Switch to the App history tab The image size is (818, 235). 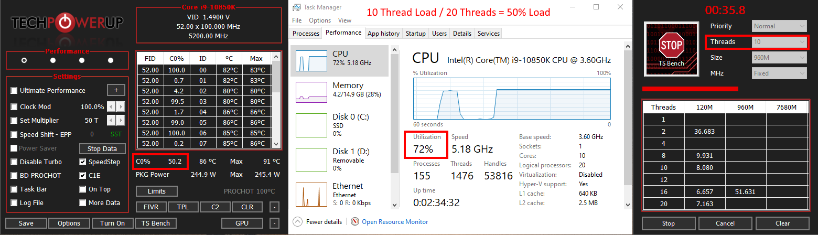(383, 34)
